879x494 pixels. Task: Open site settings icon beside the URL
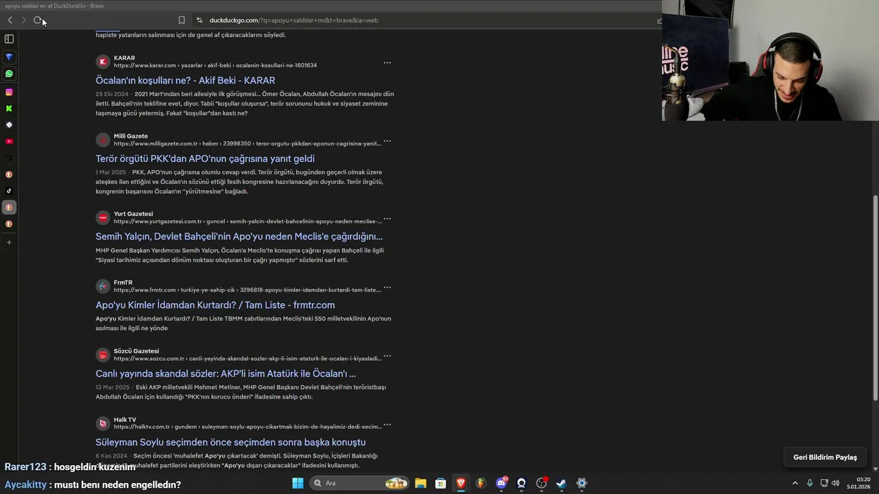coord(199,21)
